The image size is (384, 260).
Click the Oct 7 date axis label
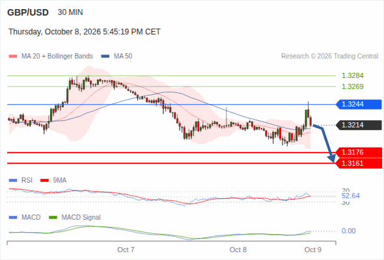point(126,250)
